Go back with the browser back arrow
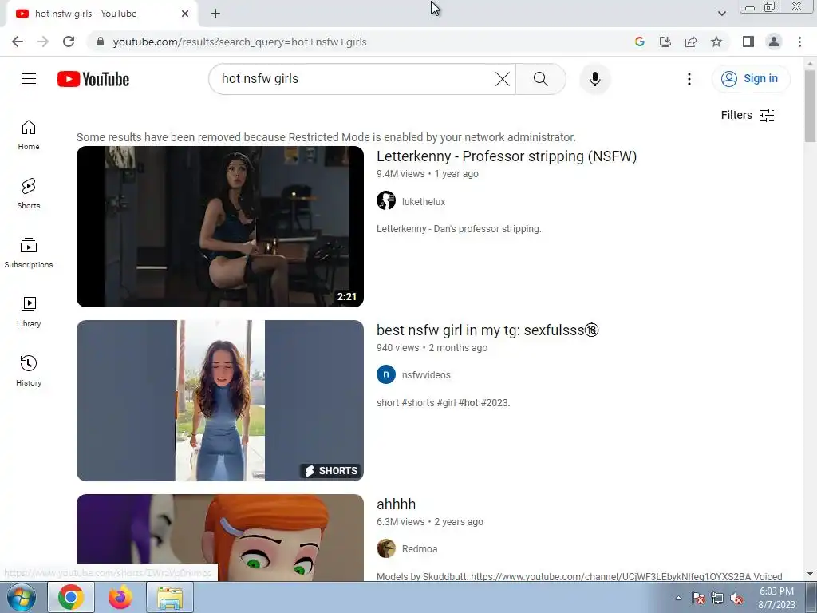This screenshot has width=817, height=613. point(18,42)
